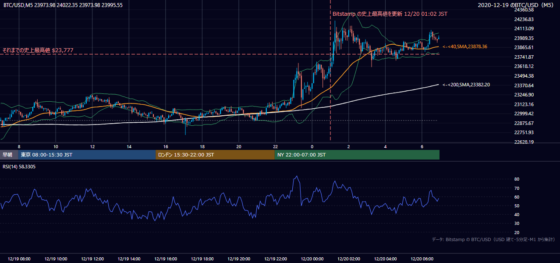Click the price axis value 23865.61

pyautogui.click(x=524, y=47)
